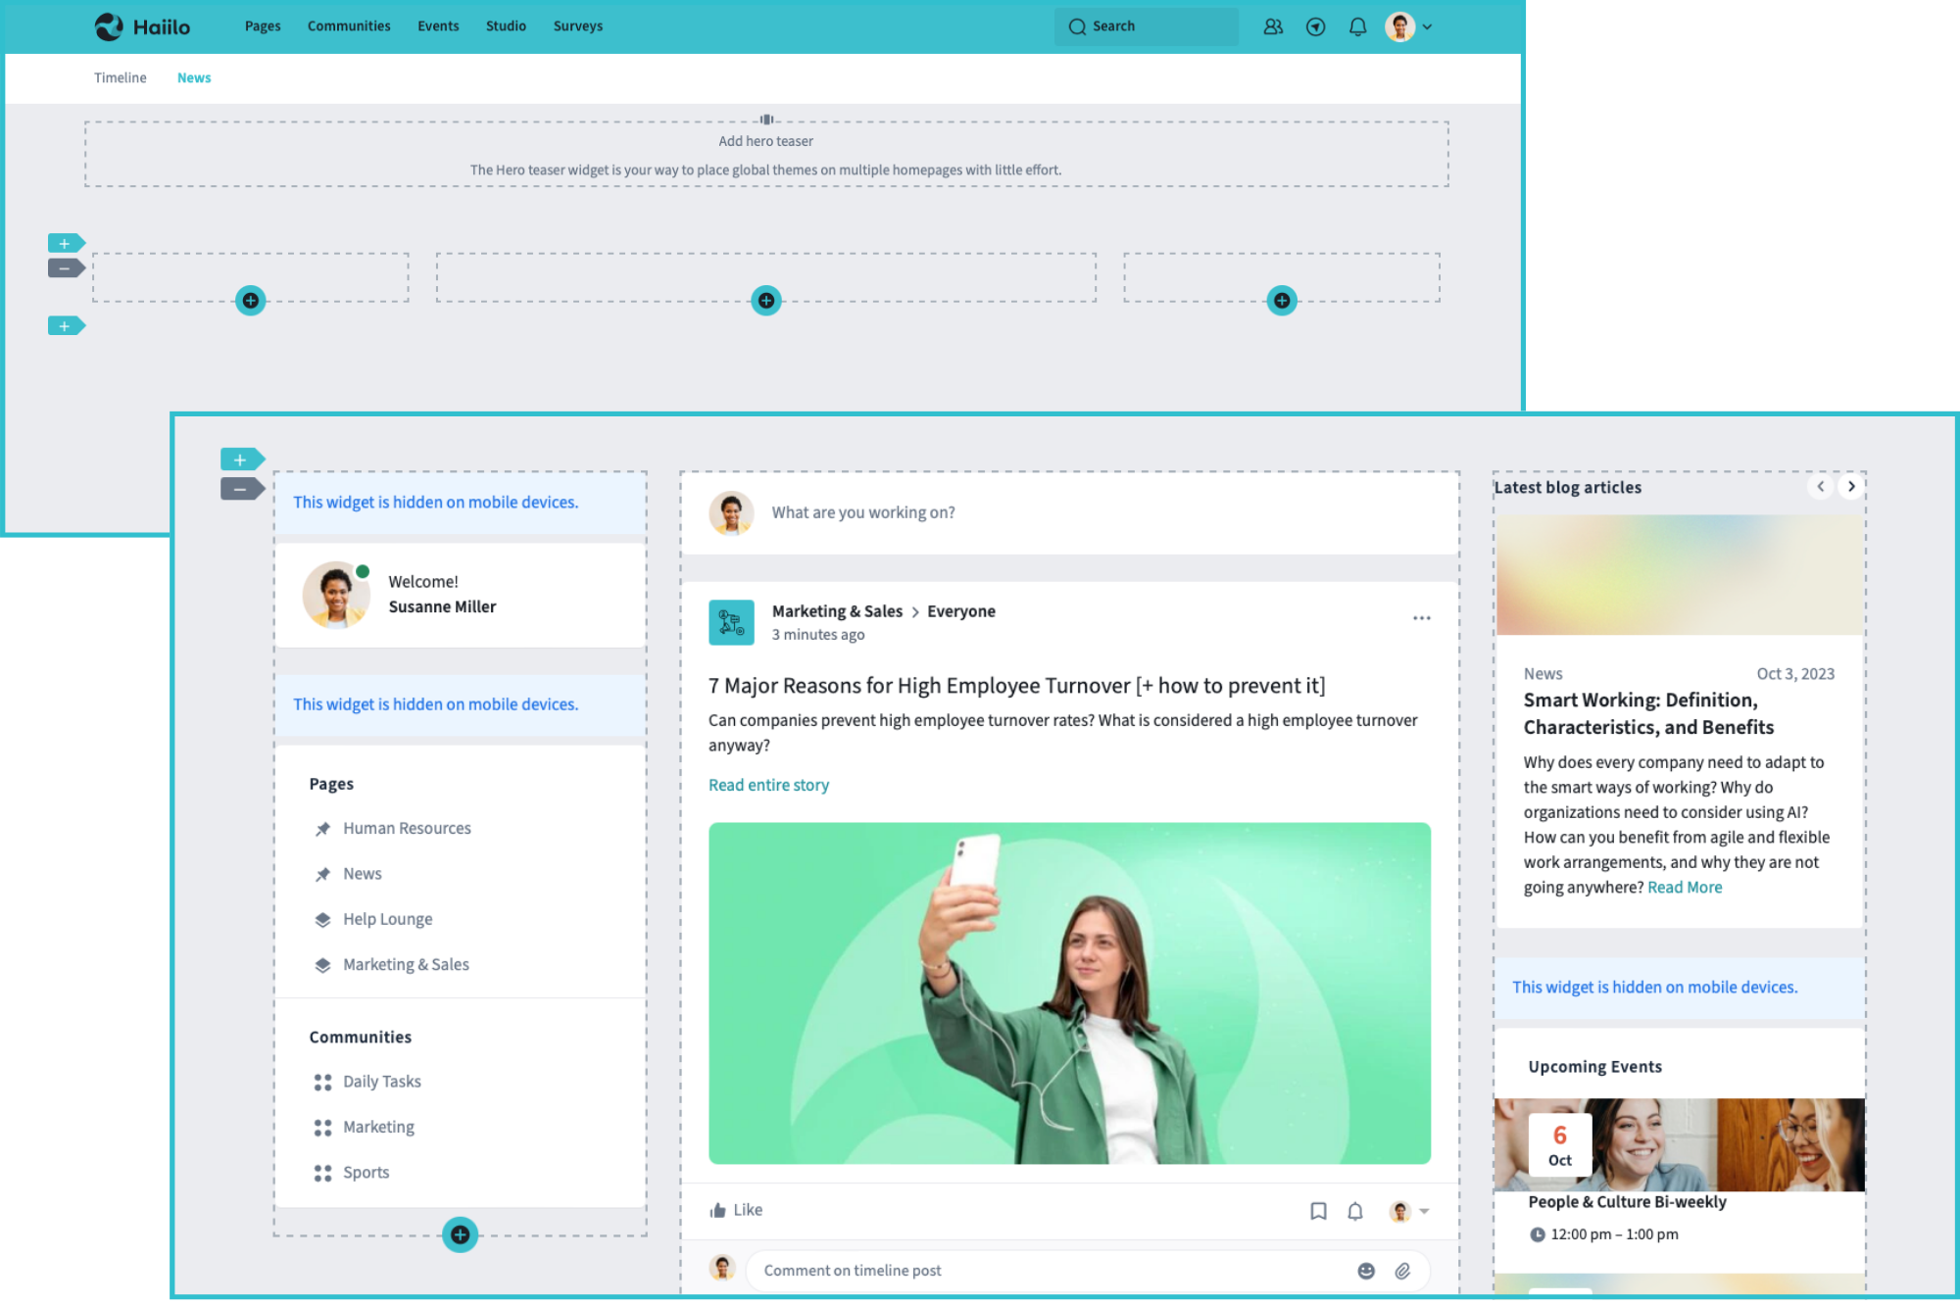The height and width of the screenshot is (1305, 1960).
Task: Bookmark the employee turnover post
Action: coord(1318,1211)
